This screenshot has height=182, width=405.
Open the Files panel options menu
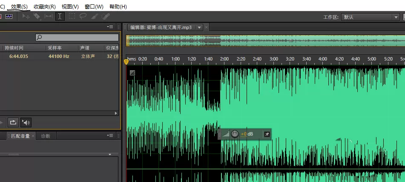pos(110,26)
